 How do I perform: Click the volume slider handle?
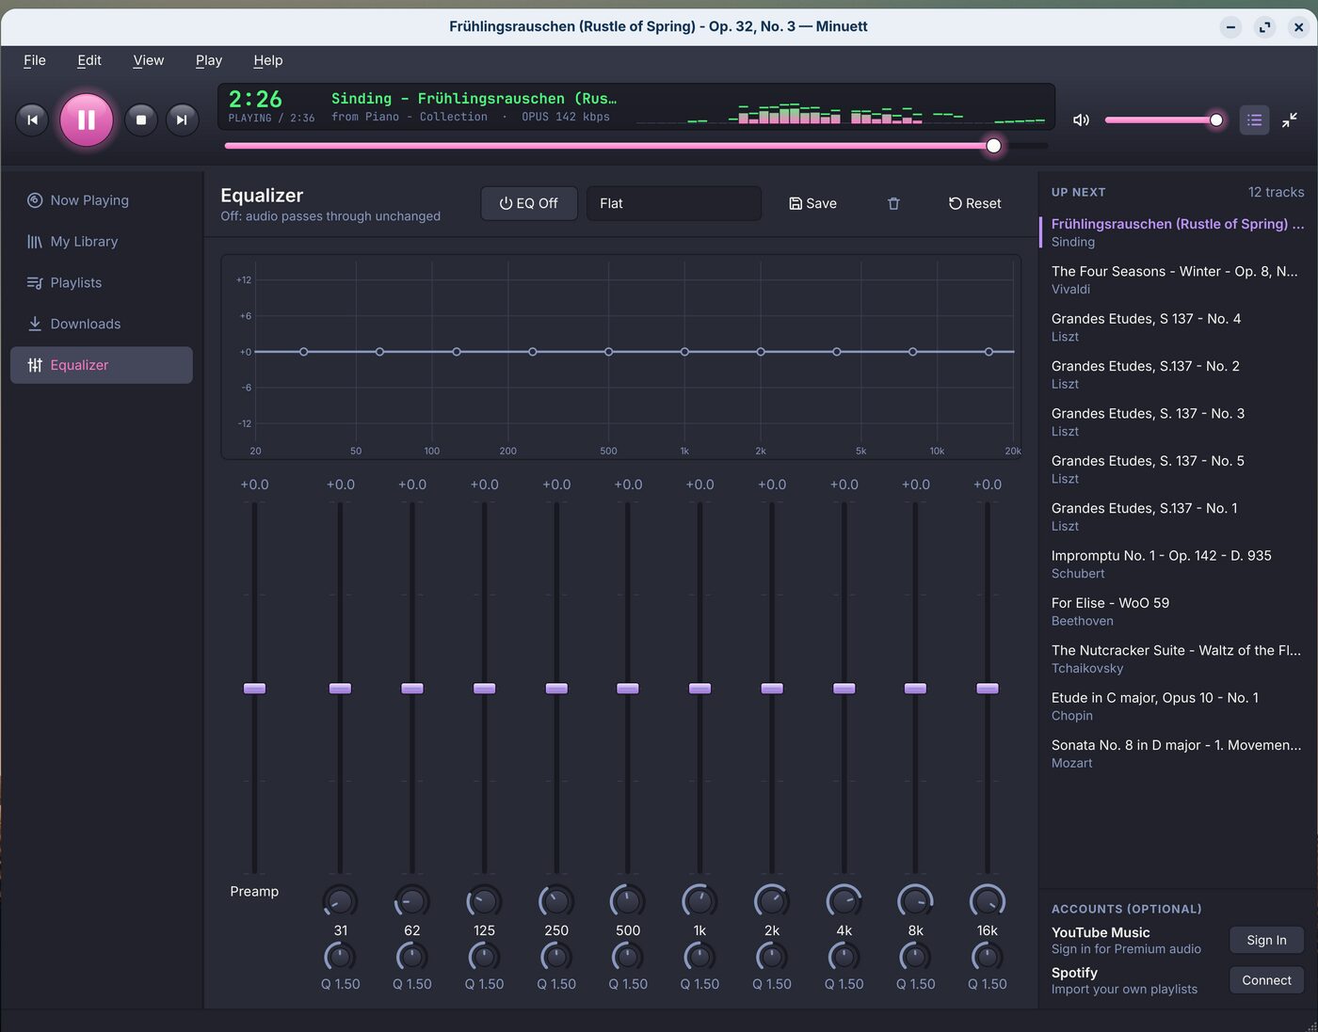click(x=1216, y=119)
